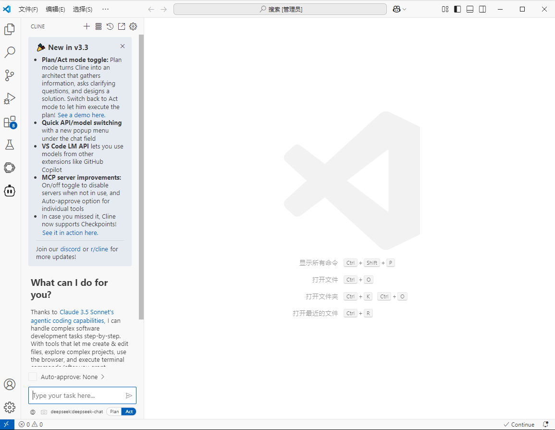This screenshot has width=555, height=430.
Task: Click the Cline panel vertical scrollbar
Action: coord(141,177)
